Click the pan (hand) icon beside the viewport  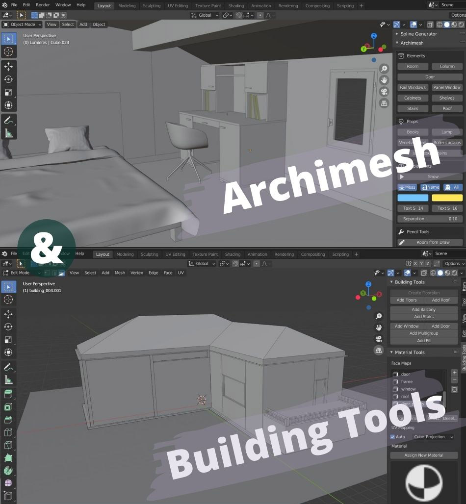pyautogui.click(x=384, y=80)
